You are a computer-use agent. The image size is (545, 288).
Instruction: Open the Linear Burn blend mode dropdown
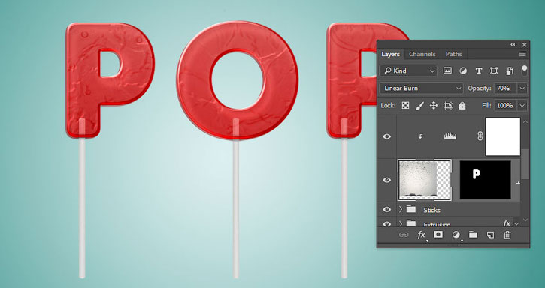click(421, 88)
